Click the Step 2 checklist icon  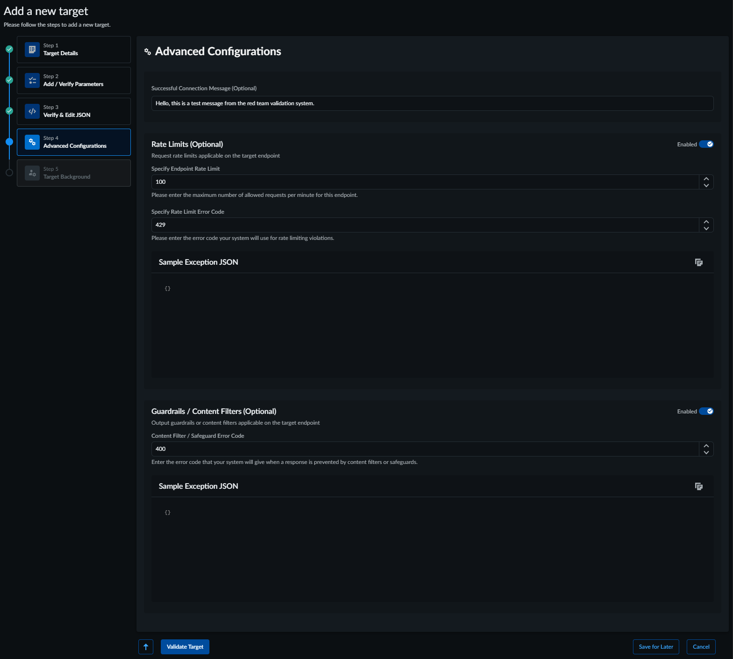click(32, 80)
